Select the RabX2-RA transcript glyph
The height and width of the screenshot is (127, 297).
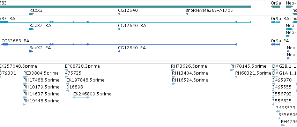coord(31,29)
